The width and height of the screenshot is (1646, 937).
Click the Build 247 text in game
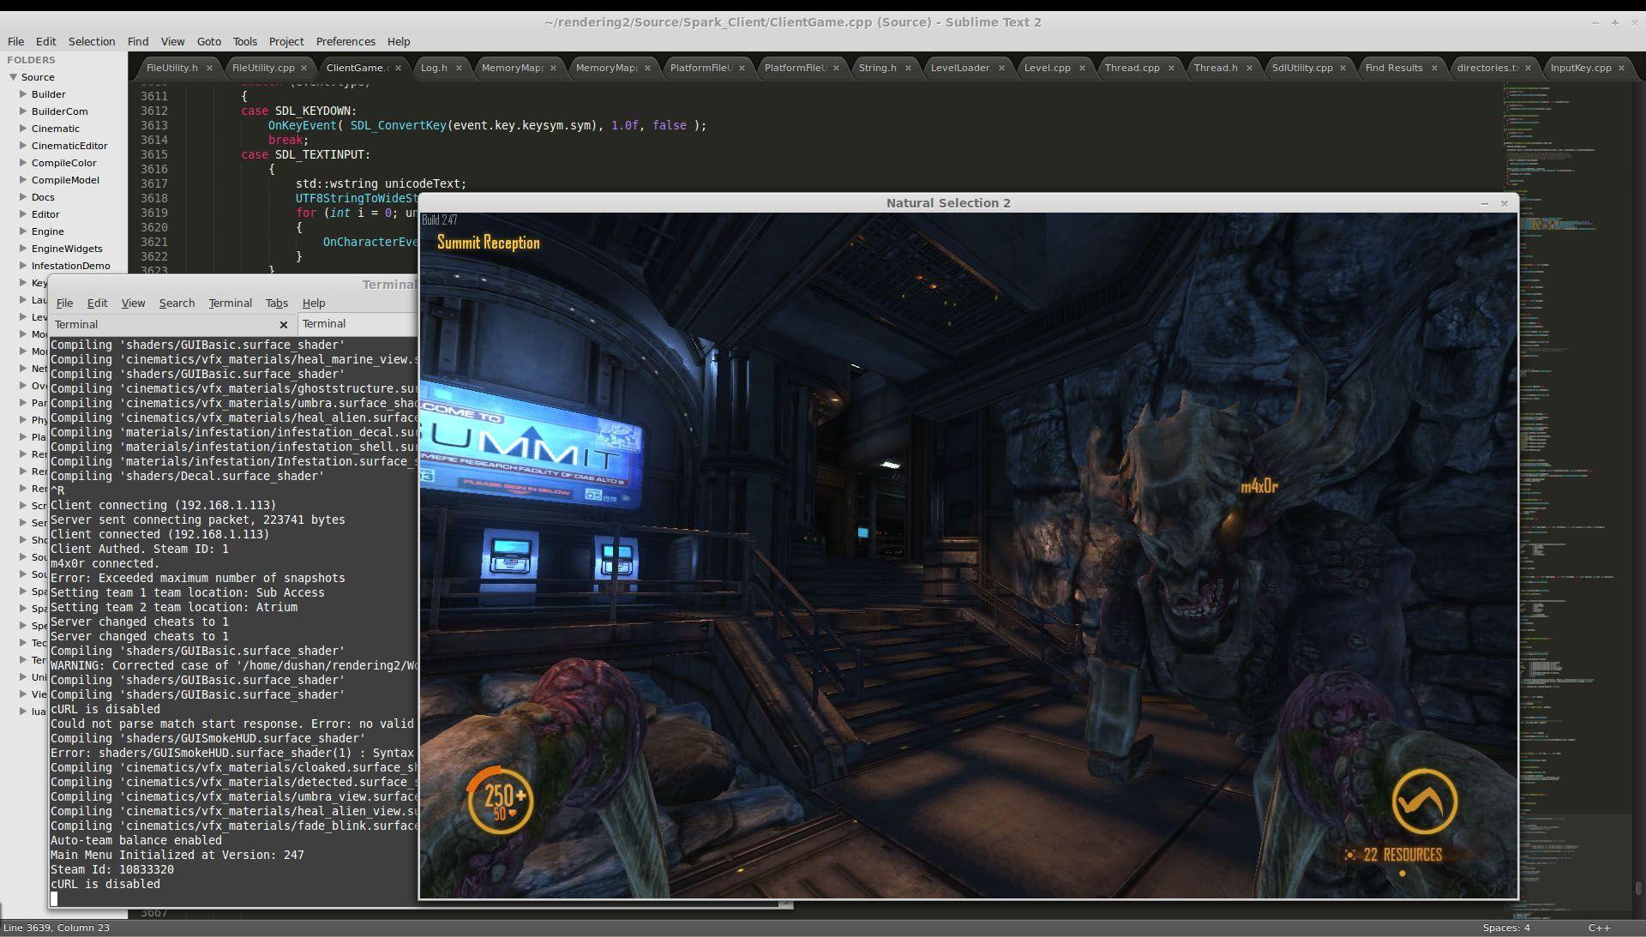coord(440,220)
